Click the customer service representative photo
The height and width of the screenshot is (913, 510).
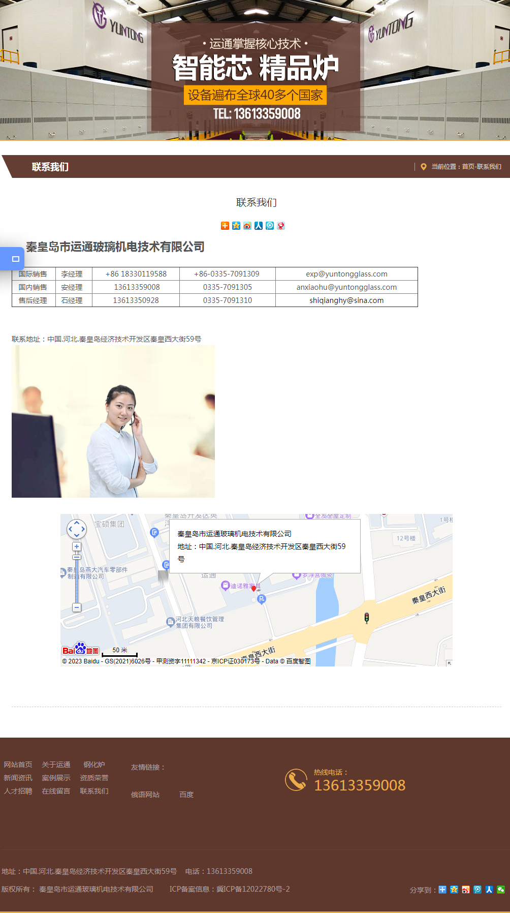(x=113, y=421)
